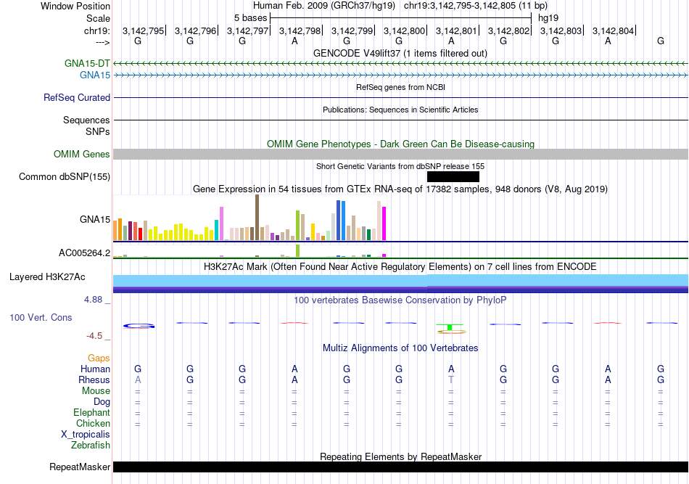Click the AC005264.2 expression label

coord(85,253)
